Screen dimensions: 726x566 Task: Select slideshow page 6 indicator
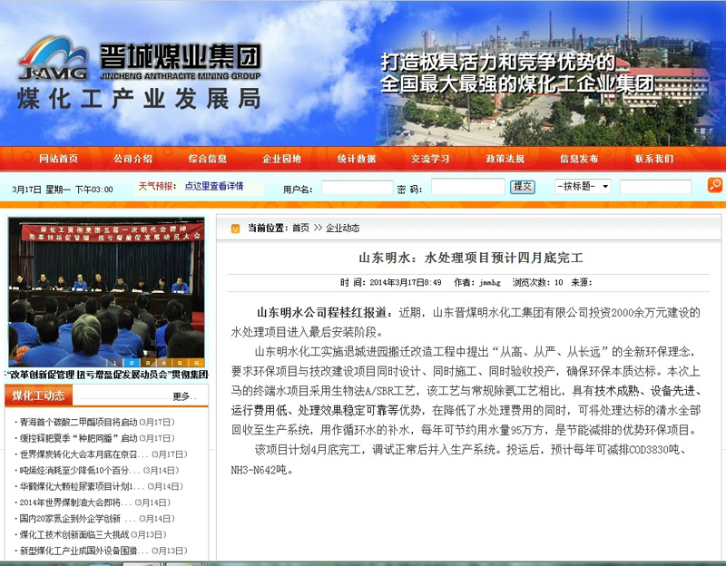pyautogui.click(x=196, y=363)
